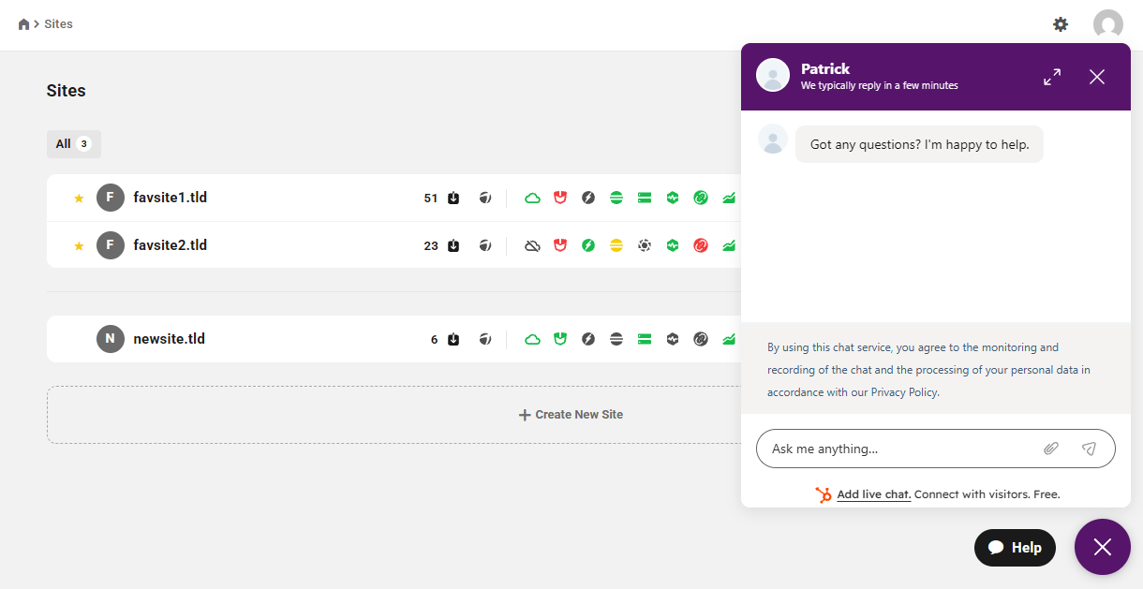The height and width of the screenshot is (589, 1143).
Task: Open grey striped circle icon for newsite.tld
Action: click(616, 339)
